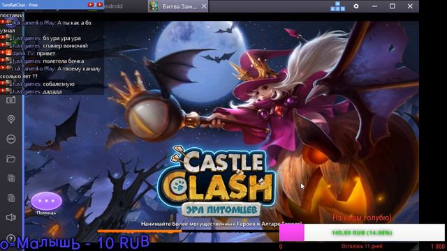Close the Битва Зам... tab
This screenshot has width=447, height=251.
(x=204, y=6)
